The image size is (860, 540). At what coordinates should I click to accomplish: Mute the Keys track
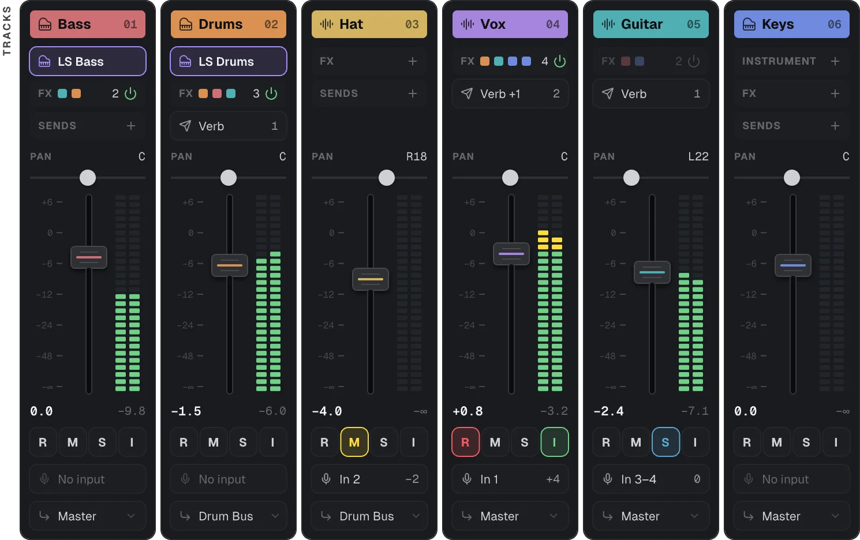coord(777,442)
